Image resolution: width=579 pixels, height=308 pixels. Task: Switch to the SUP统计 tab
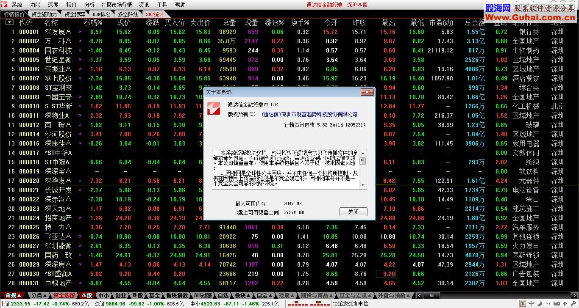click(154, 14)
